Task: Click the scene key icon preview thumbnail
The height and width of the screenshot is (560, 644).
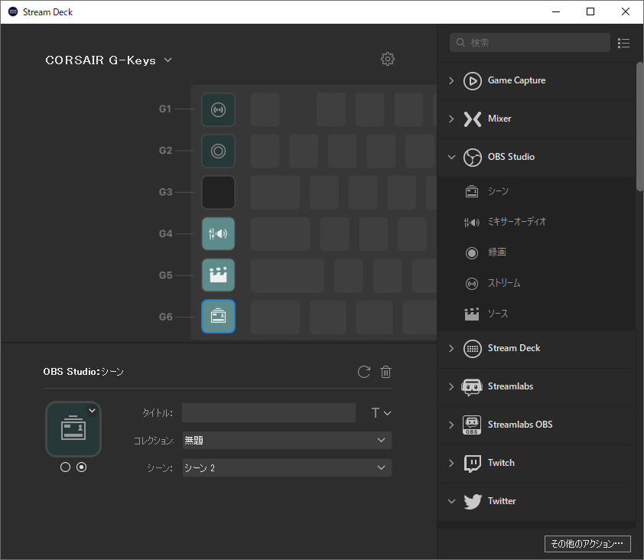Action: point(73,429)
